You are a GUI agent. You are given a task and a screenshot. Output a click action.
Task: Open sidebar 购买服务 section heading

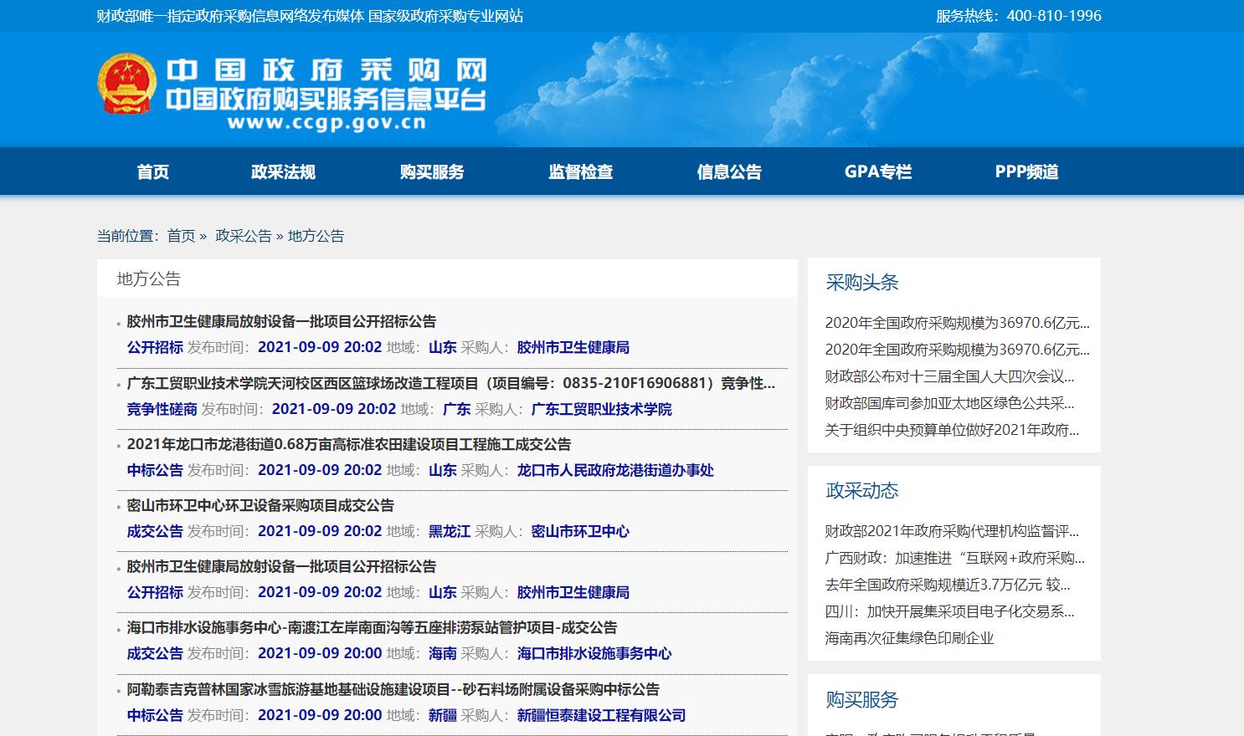(x=862, y=699)
